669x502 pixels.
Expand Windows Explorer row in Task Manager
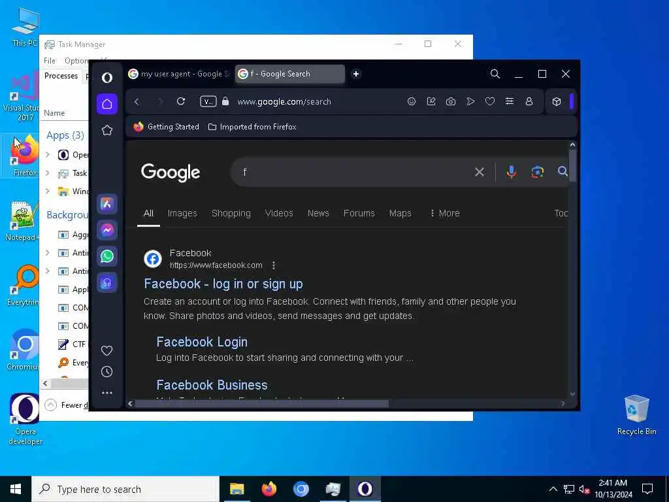pyautogui.click(x=47, y=191)
